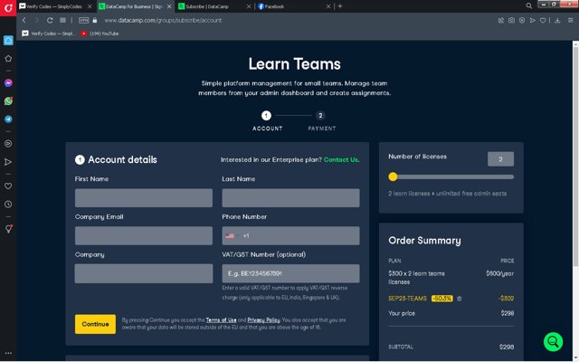
Task: Search tabs with the magnifier icon
Action: coord(528,6)
